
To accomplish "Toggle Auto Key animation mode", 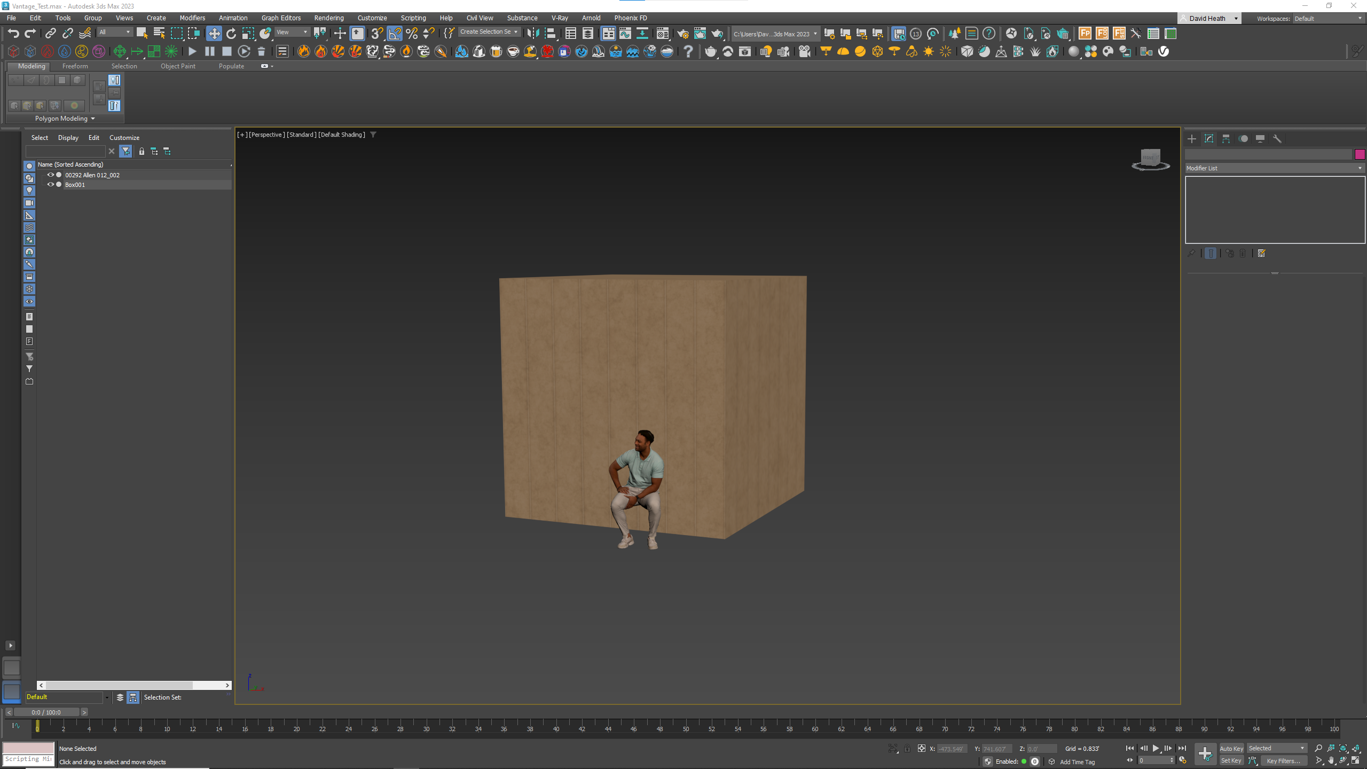I will pos(1231,749).
